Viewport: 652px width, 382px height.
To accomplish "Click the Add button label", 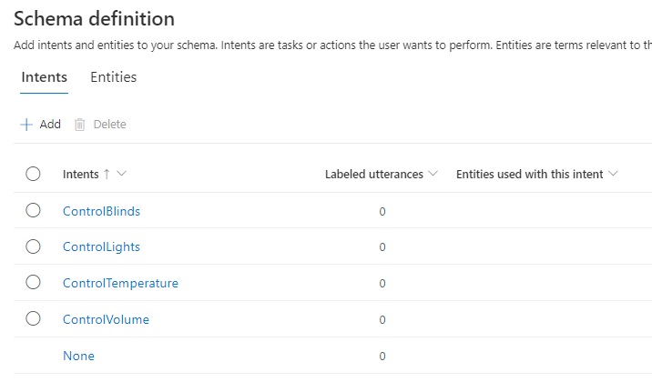I will point(50,125).
